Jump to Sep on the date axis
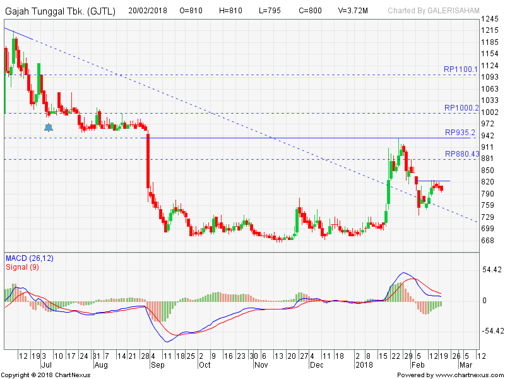This screenshot has width=505, height=379. 157,365
